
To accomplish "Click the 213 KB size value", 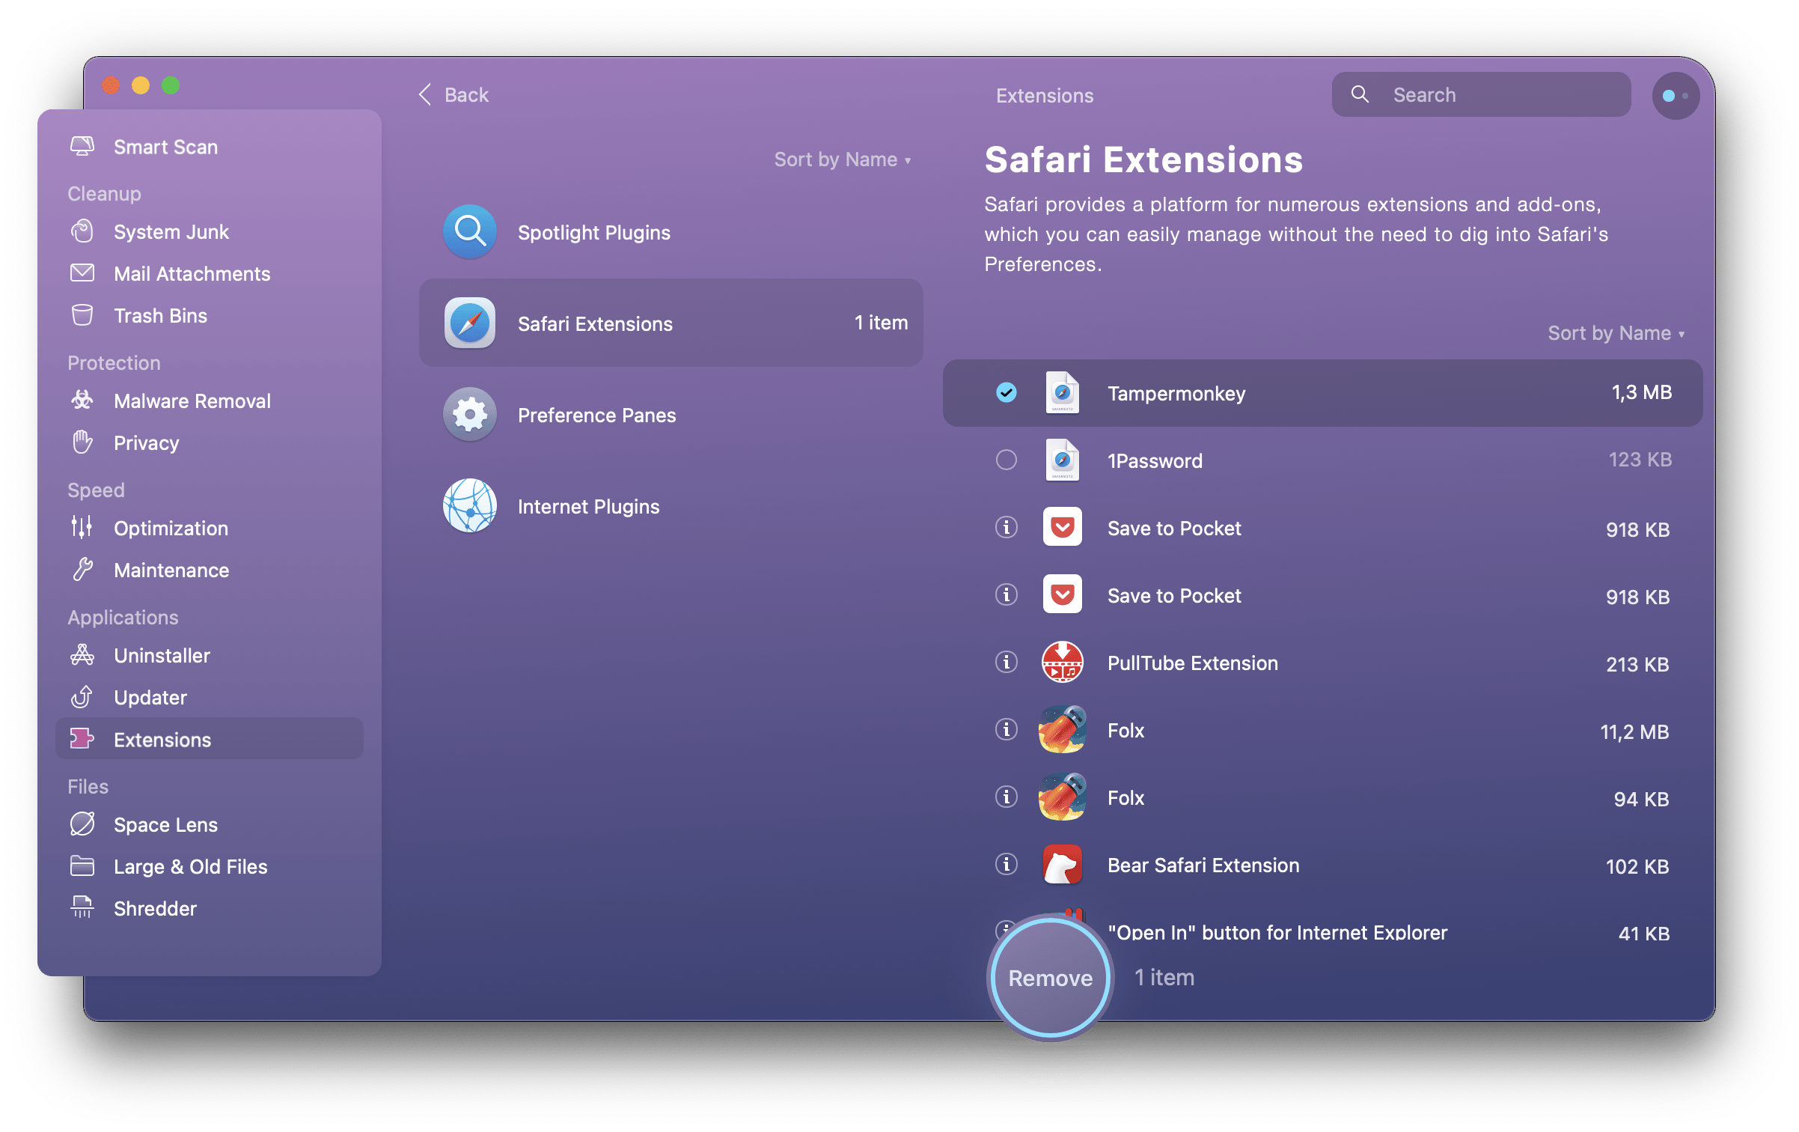I will coord(1637,664).
